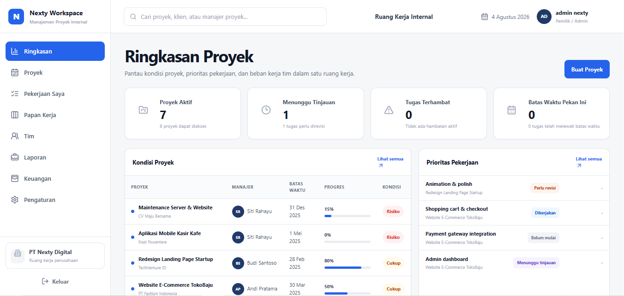Click the warning triangle icon on Tugas Terhambat
The width and height of the screenshot is (624, 296).
tap(389, 110)
